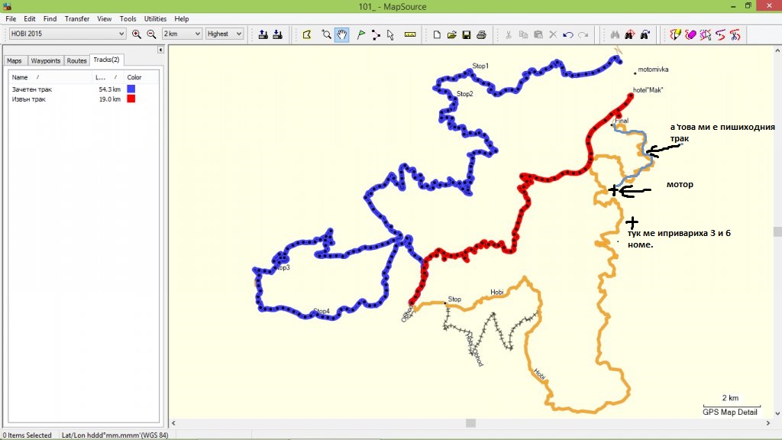782x440 pixels.
Task: Select the Track Erase tool
Action: pyautogui.click(x=690, y=34)
